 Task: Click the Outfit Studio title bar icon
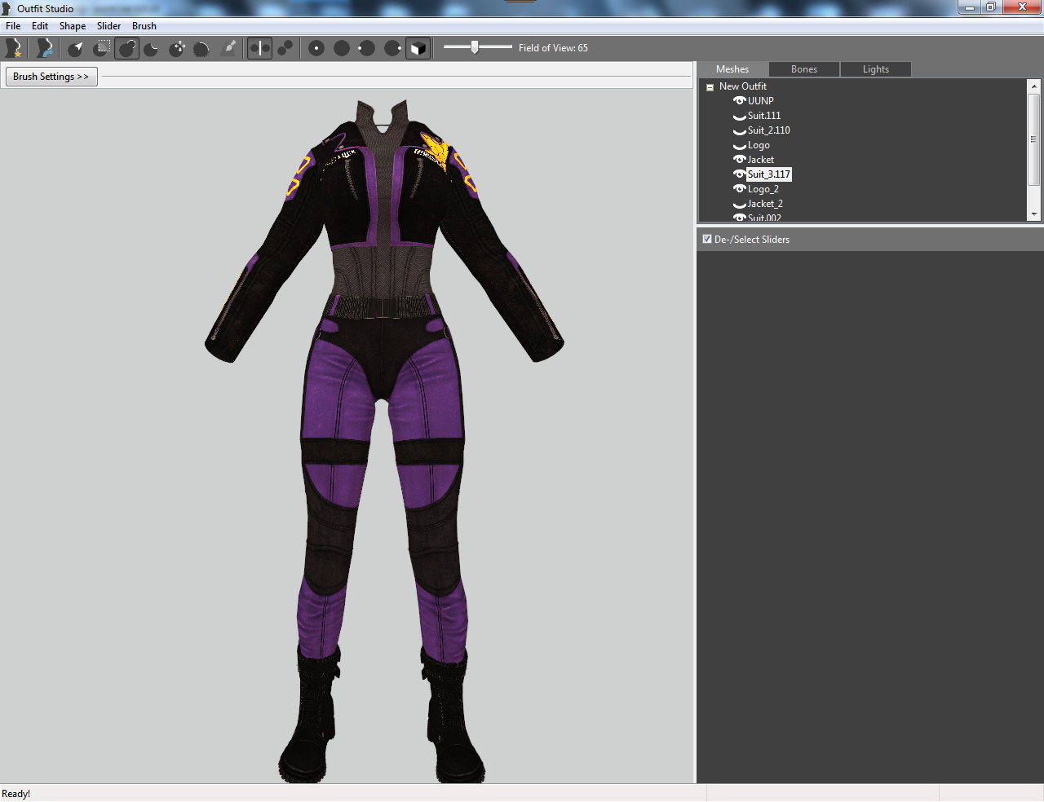click(7, 8)
